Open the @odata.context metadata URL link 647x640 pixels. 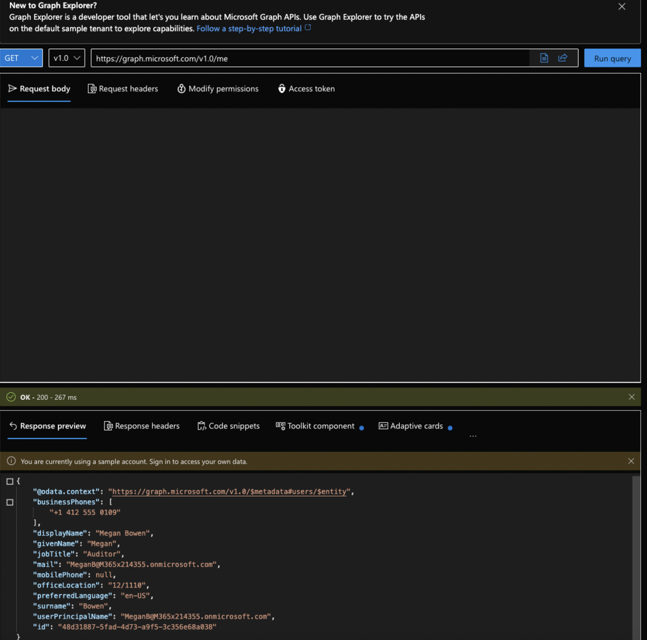[x=229, y=491]
